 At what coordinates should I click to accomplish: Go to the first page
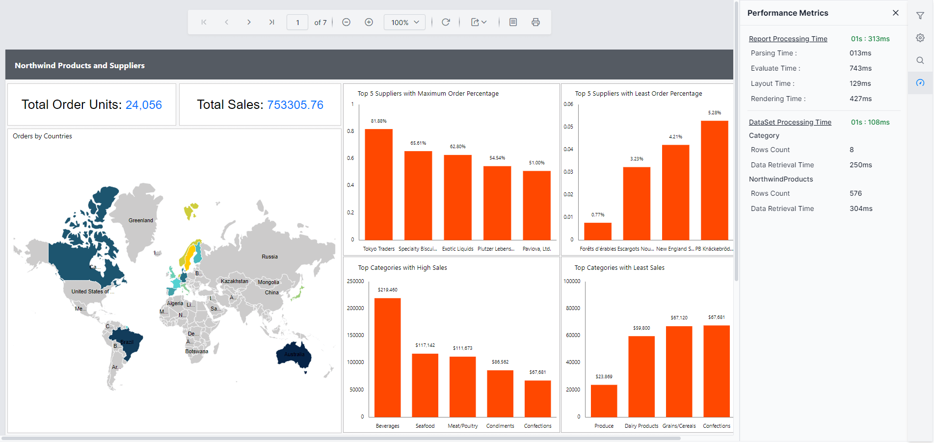tap(204, 22)
